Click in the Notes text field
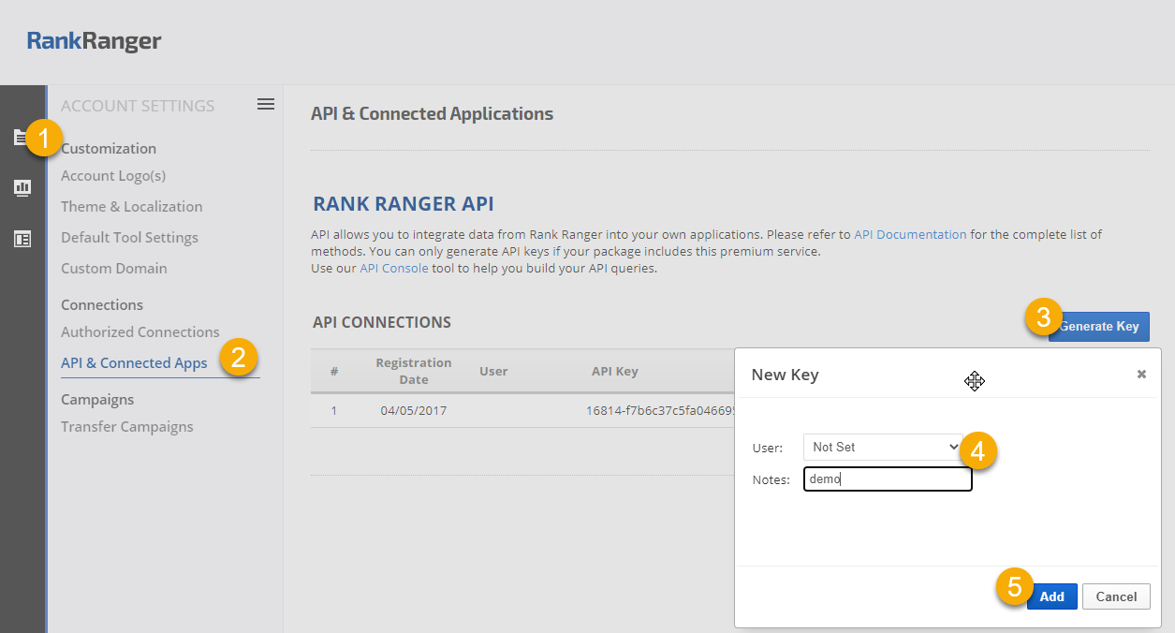1175x633 pixels. [887, 479]
